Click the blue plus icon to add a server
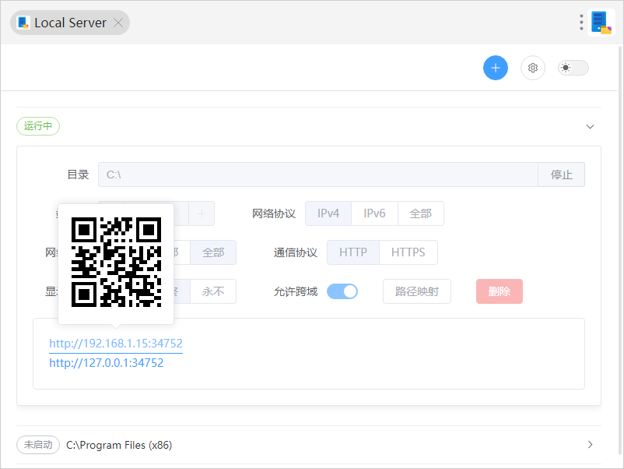The image size is (624, 469). (x=496, y=68)
